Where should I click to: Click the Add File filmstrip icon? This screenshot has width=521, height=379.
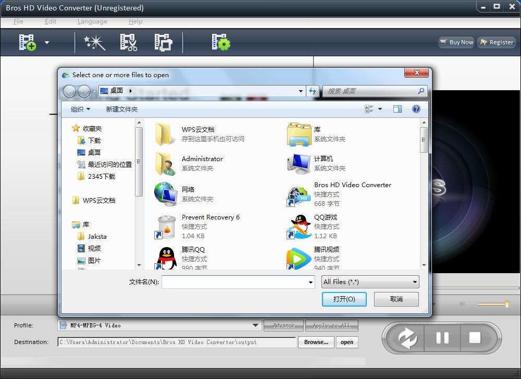click(x=27, y=42)
